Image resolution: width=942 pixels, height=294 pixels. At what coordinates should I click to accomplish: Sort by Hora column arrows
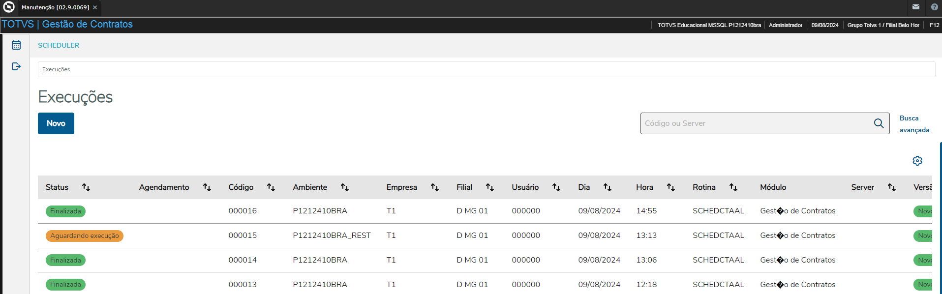tap(671, 187)
